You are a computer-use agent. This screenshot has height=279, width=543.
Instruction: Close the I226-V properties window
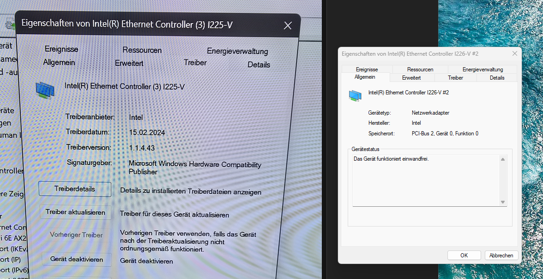[x=514, y=53]
